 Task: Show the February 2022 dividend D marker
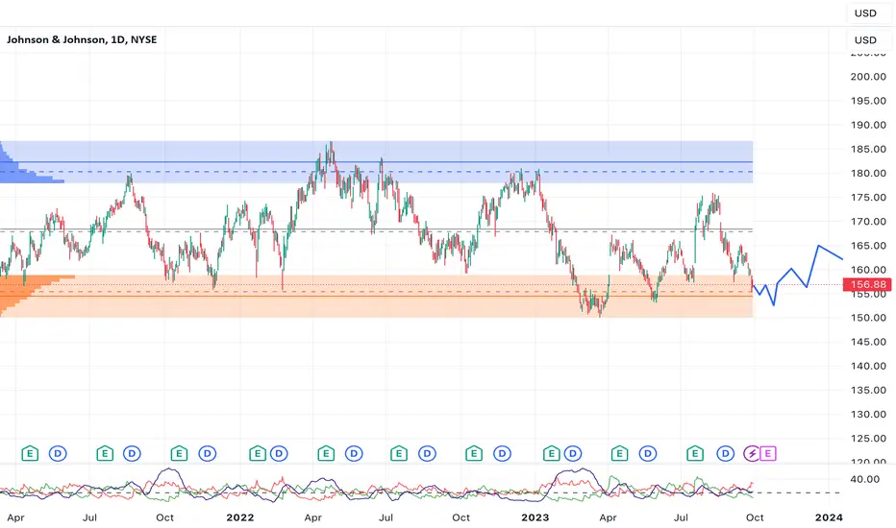click(279, 454)
